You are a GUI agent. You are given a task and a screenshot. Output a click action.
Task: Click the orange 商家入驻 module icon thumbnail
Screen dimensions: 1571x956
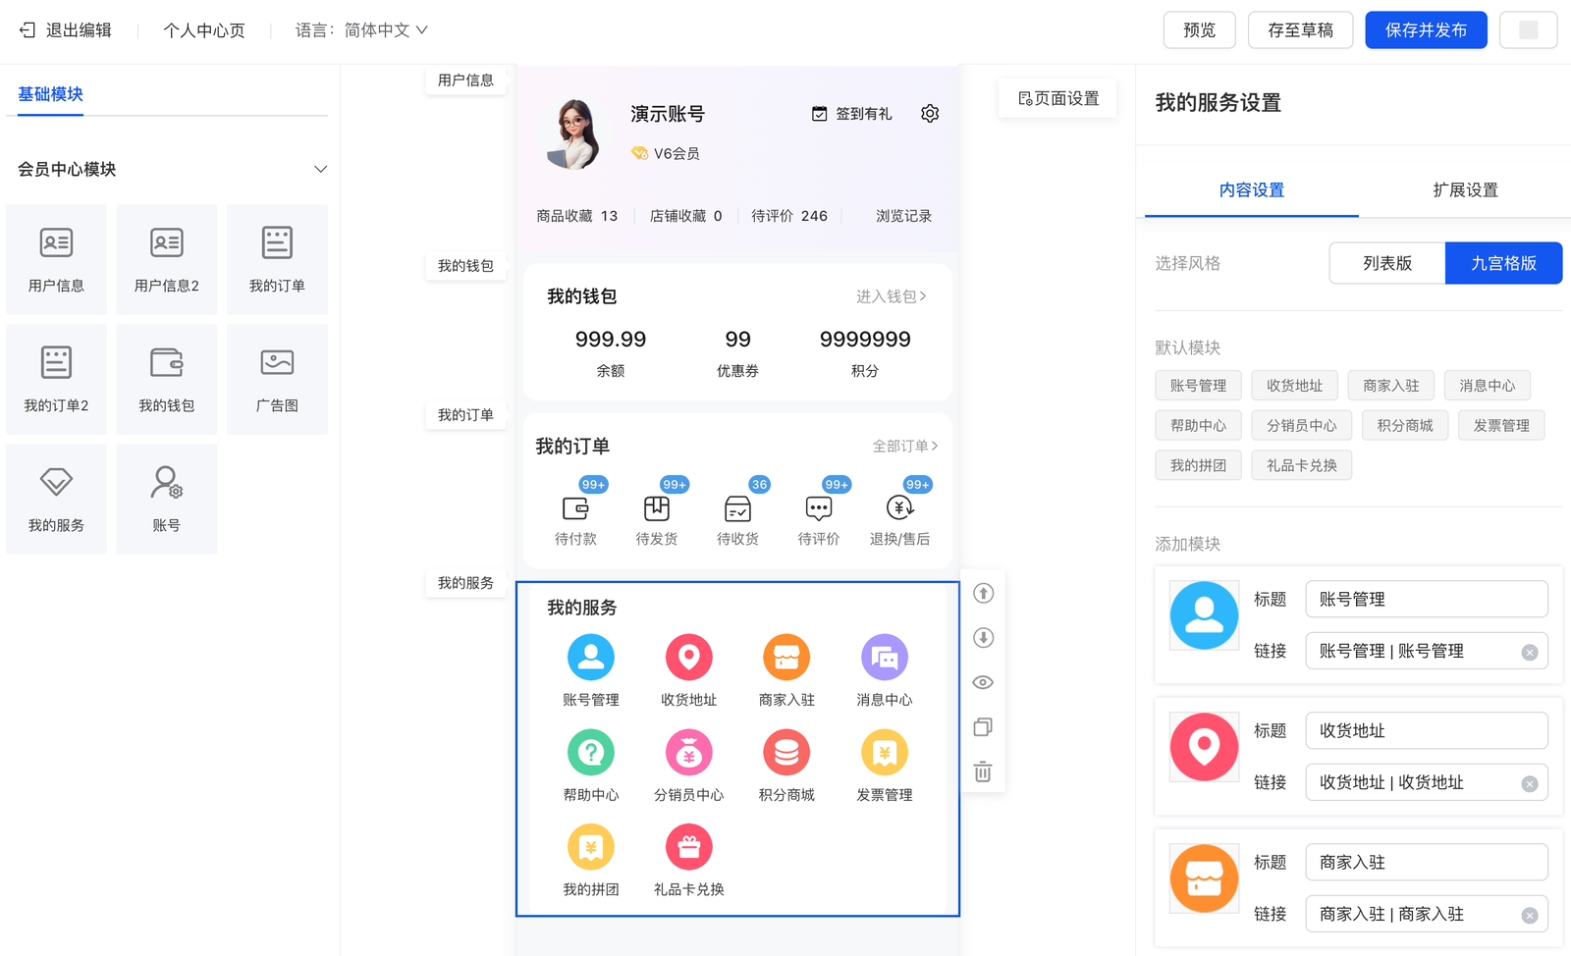pos(1204,878)
